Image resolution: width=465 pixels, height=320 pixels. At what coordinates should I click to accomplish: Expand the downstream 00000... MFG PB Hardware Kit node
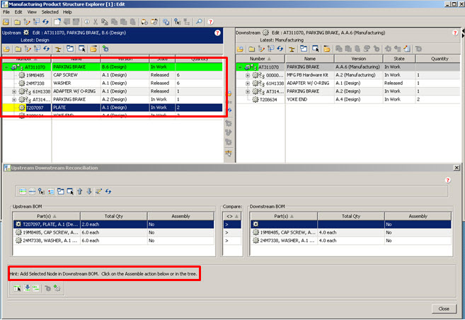[248, 75]
